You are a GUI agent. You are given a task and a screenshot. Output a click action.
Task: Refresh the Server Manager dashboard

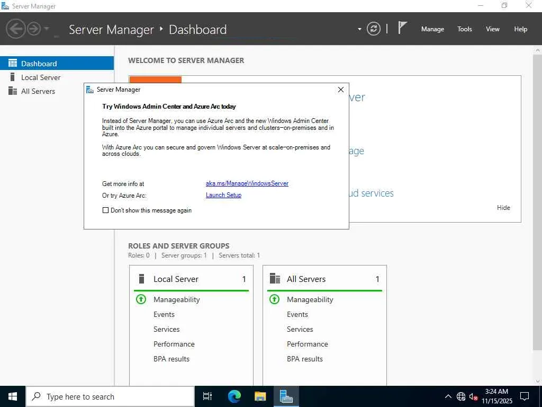coord(373,29)
